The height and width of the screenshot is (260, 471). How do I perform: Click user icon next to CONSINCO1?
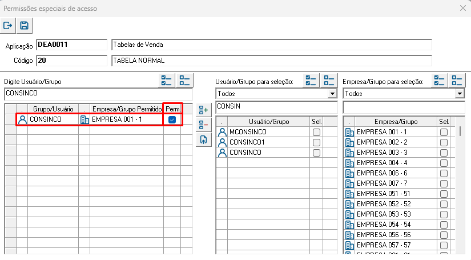tap(222, 142)
